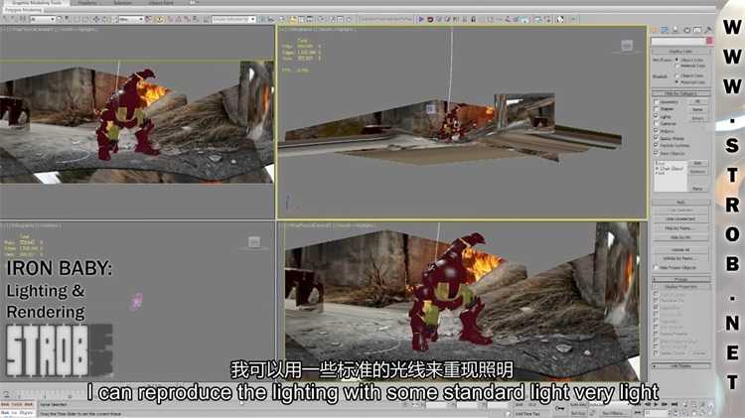Screen dimensions: 745x418
Task: Click the Hide Selected button
Action: [x=680, y=210]
